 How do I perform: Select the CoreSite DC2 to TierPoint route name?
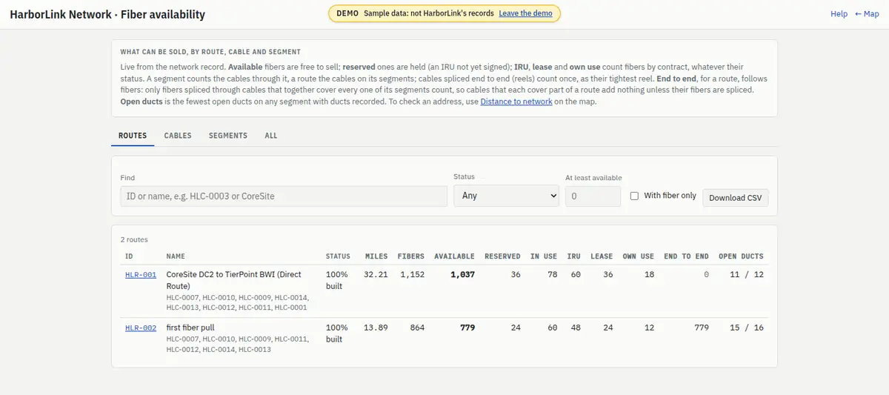[x=234, y=280]
